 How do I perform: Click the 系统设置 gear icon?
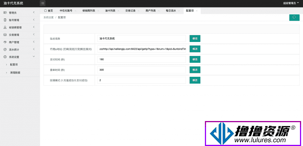(5, 57)
